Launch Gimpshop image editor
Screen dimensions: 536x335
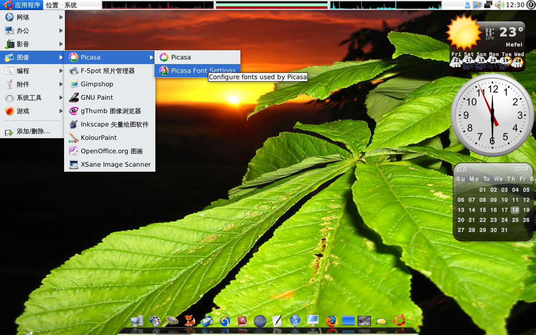coord(110,84)
